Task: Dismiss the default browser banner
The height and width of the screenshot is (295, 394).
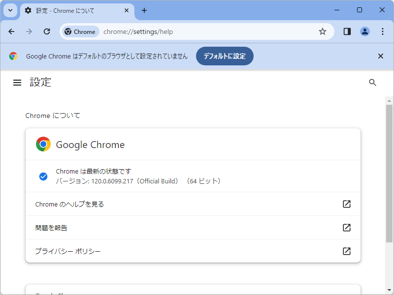Action: pyautogui.click(x=381, y=56)
